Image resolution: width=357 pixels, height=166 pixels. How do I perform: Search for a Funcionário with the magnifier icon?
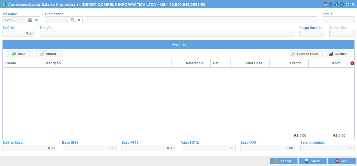pyautogui.click(x=72, y=20)
